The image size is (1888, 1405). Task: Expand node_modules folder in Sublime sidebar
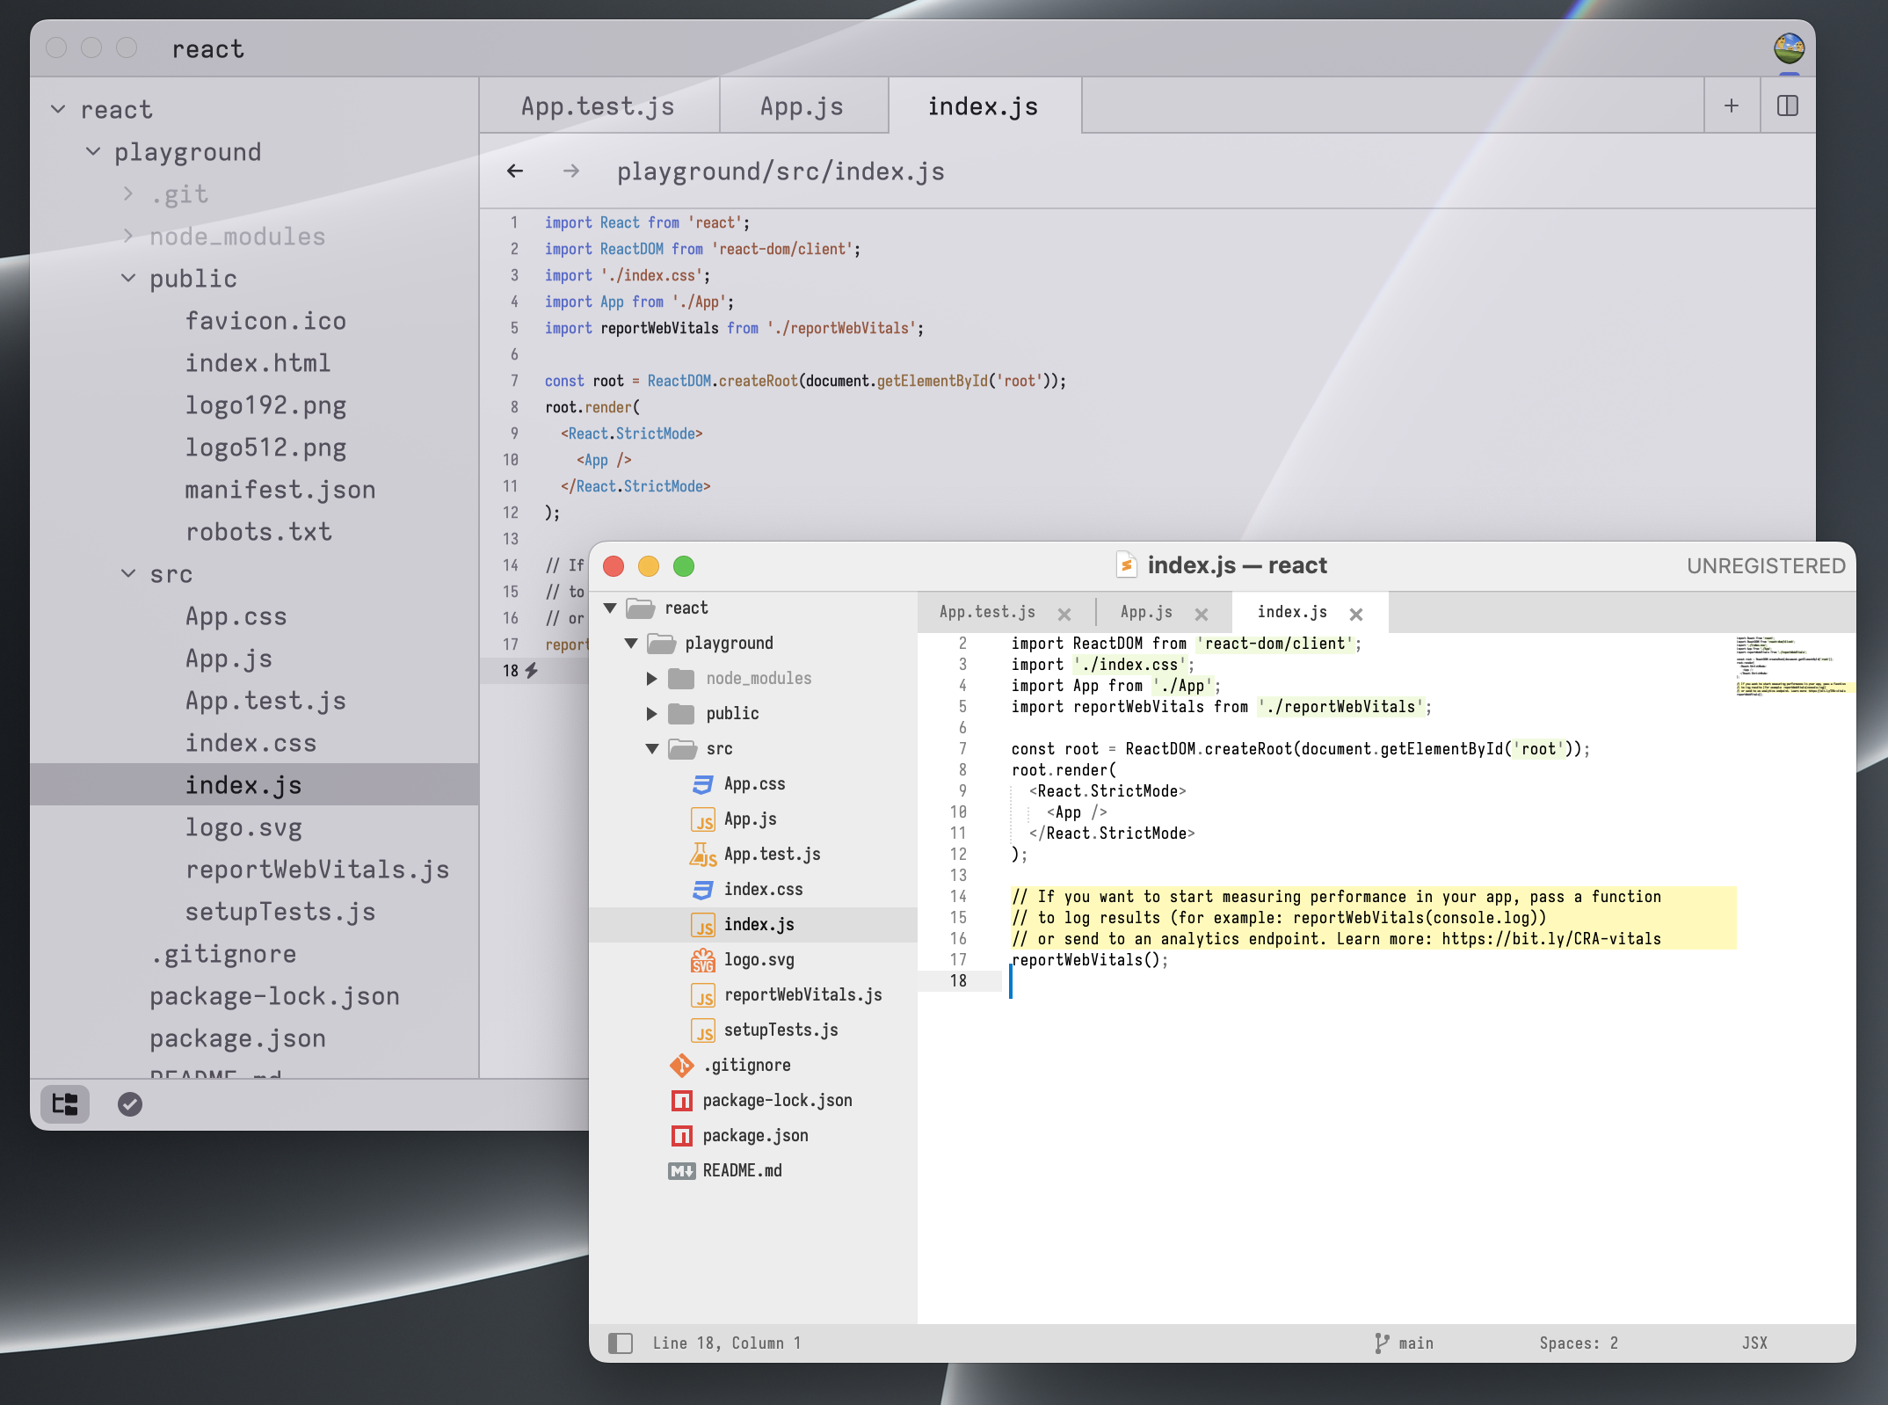click(x=651, y=679)
